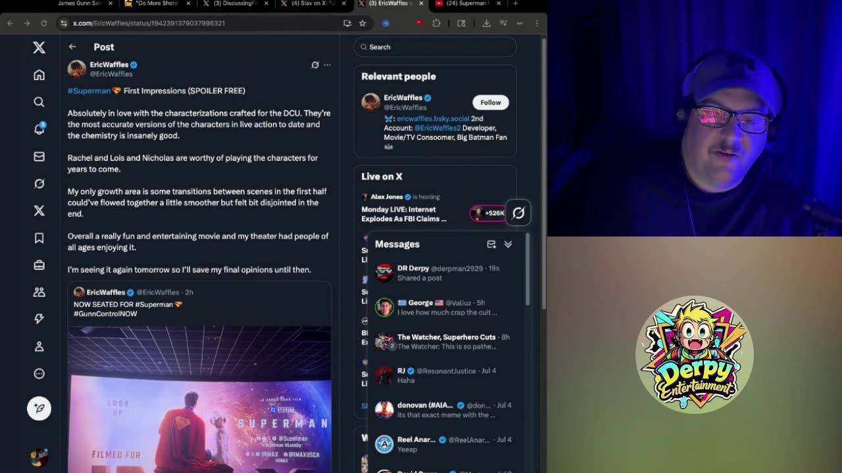Open browser downloads icon
This screenshot has width=842, height=473.
pos(486,23)
